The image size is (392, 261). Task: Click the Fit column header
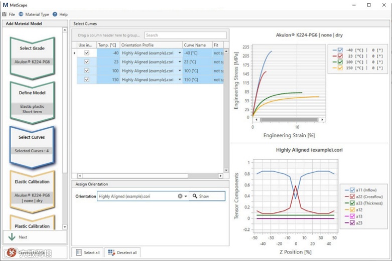click(218, 45)
